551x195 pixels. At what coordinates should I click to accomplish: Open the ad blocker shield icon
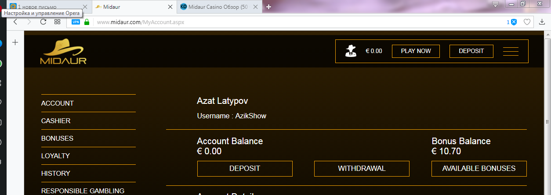coord(514,22)
